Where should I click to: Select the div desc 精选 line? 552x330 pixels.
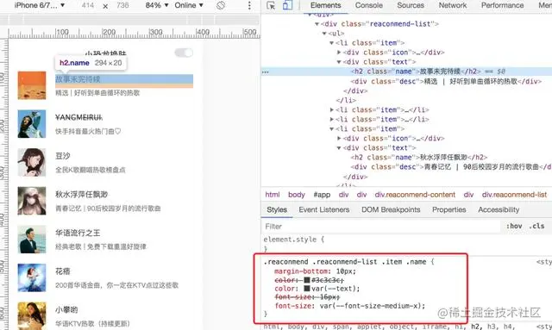click(x=446, y=81)
